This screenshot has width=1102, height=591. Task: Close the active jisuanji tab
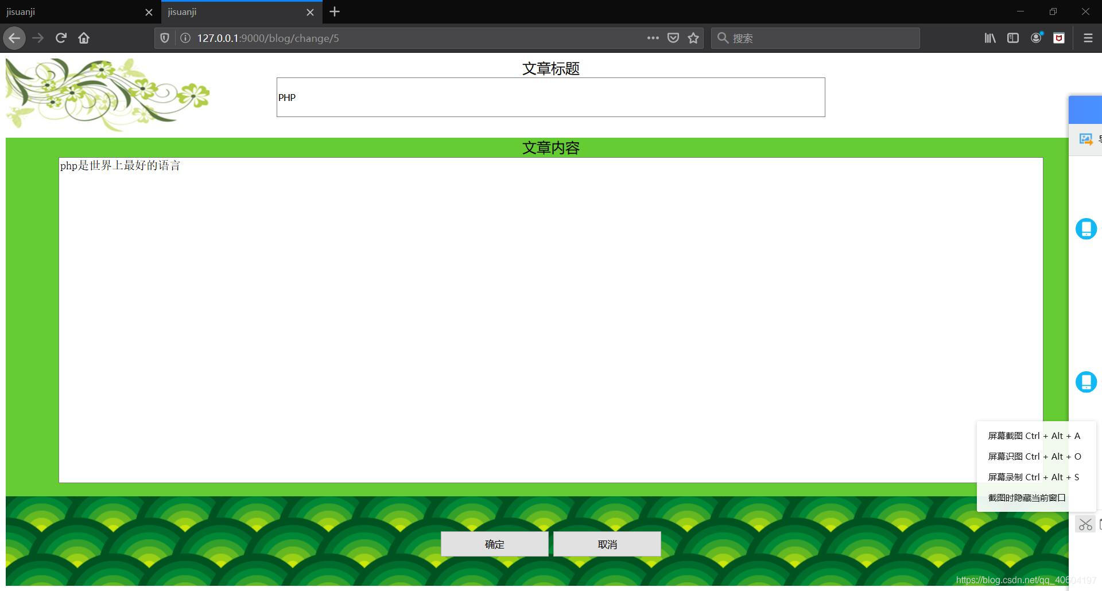pos(310,12)
